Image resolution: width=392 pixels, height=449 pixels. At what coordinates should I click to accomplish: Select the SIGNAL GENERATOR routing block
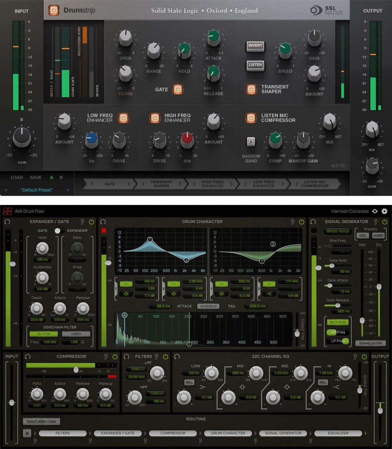pos(283,433)
